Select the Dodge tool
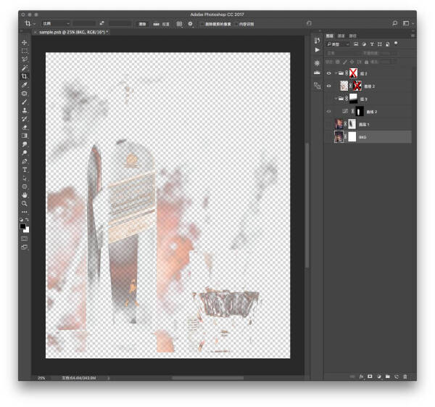 (x=25, y=152)
